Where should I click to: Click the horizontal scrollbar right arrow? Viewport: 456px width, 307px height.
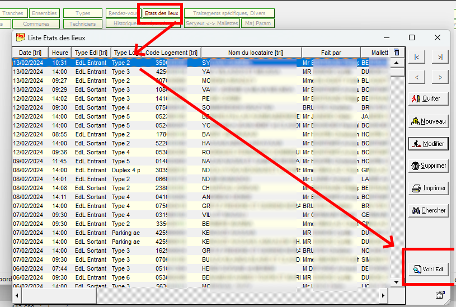tap(384, 295)
